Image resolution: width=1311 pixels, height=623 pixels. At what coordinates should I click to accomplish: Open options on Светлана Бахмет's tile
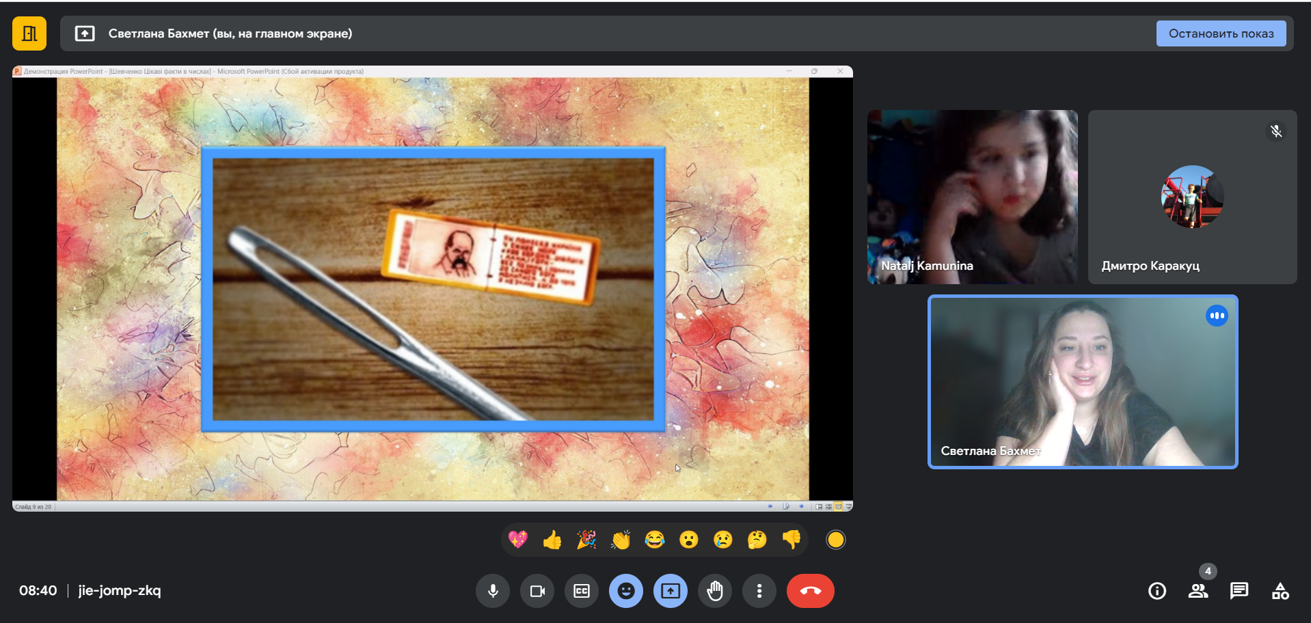pos(1217,316)
